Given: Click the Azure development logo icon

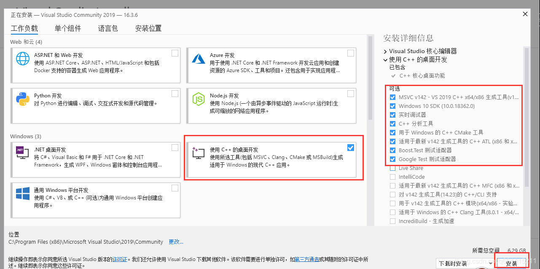Looking at the screenshot, I should click(x=198, y=59).
